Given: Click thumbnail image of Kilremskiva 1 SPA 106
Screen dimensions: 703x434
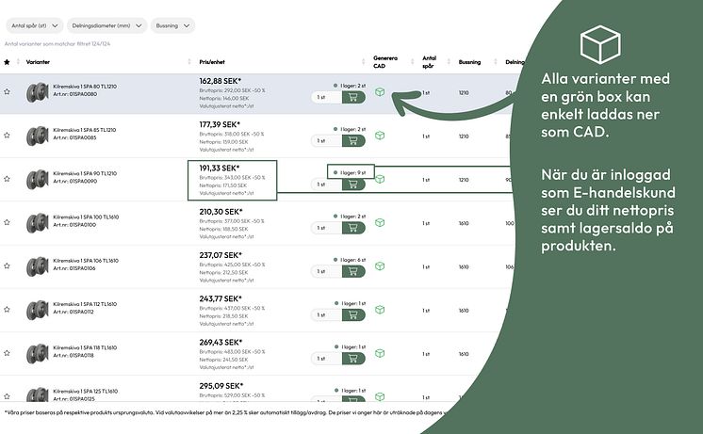Looking at the screenshot, I should pos(38,266).
